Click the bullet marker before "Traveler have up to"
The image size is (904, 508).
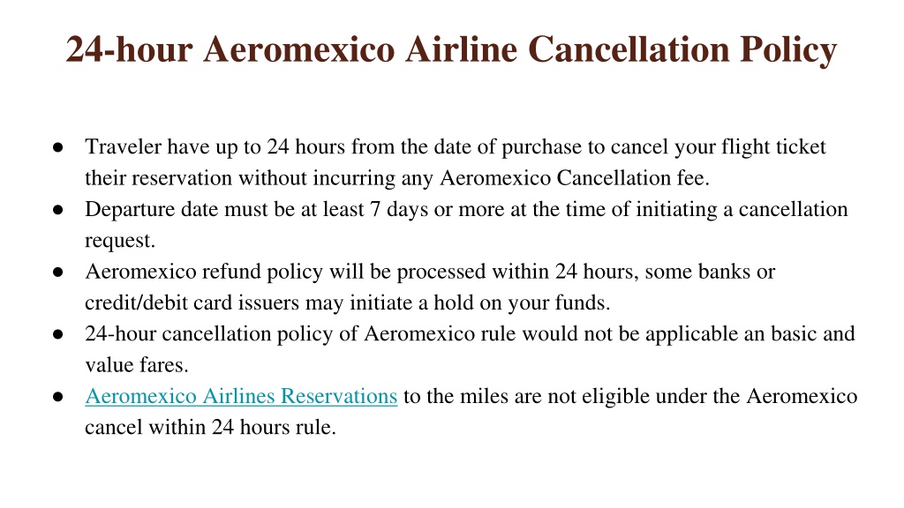(57, 147)
